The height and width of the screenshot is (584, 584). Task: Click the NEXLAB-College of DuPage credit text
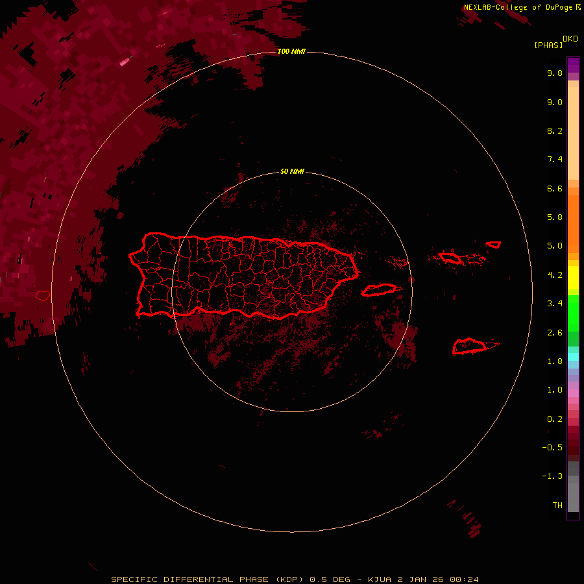tap(518, 7)
